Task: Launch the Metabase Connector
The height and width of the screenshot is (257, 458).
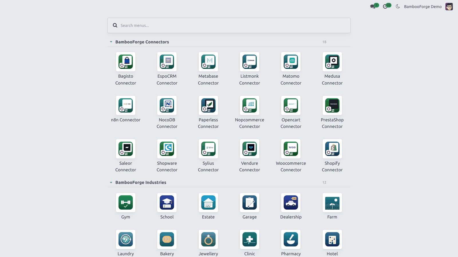Action: [x=208, y=62]
